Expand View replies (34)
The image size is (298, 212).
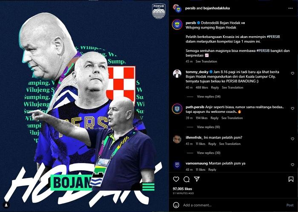pyautogui.click(x=209, y=97)
